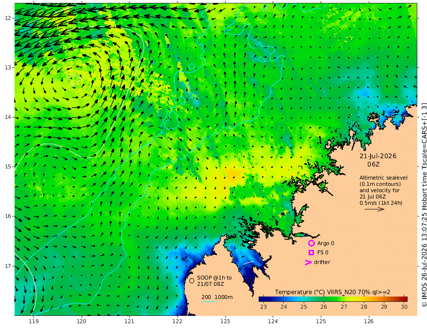This screenshot has width=427, height=330.
Task: Click the longitude axis label 120
Action: click(82, 321)
